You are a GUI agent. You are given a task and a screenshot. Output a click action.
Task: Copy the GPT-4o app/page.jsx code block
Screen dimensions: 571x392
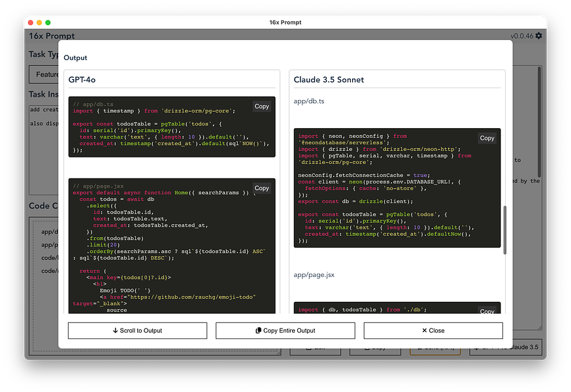tap(261, 188)
